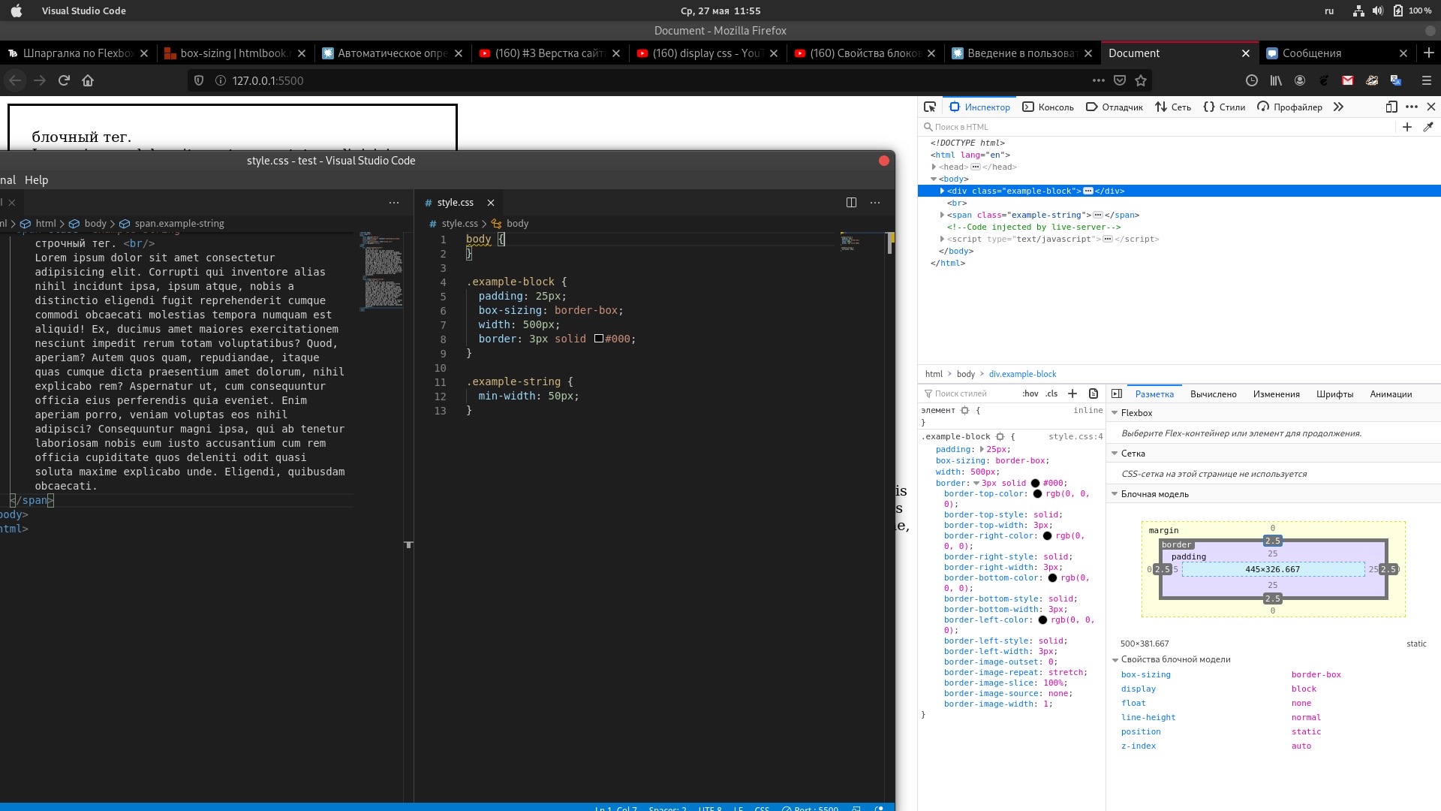Screen dimensions: 1441x811
Task: Click the div.example-block breadcrumb
Action: (x=1022, y=374)
